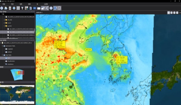Open the first menu in menu bar

(4, 4)
